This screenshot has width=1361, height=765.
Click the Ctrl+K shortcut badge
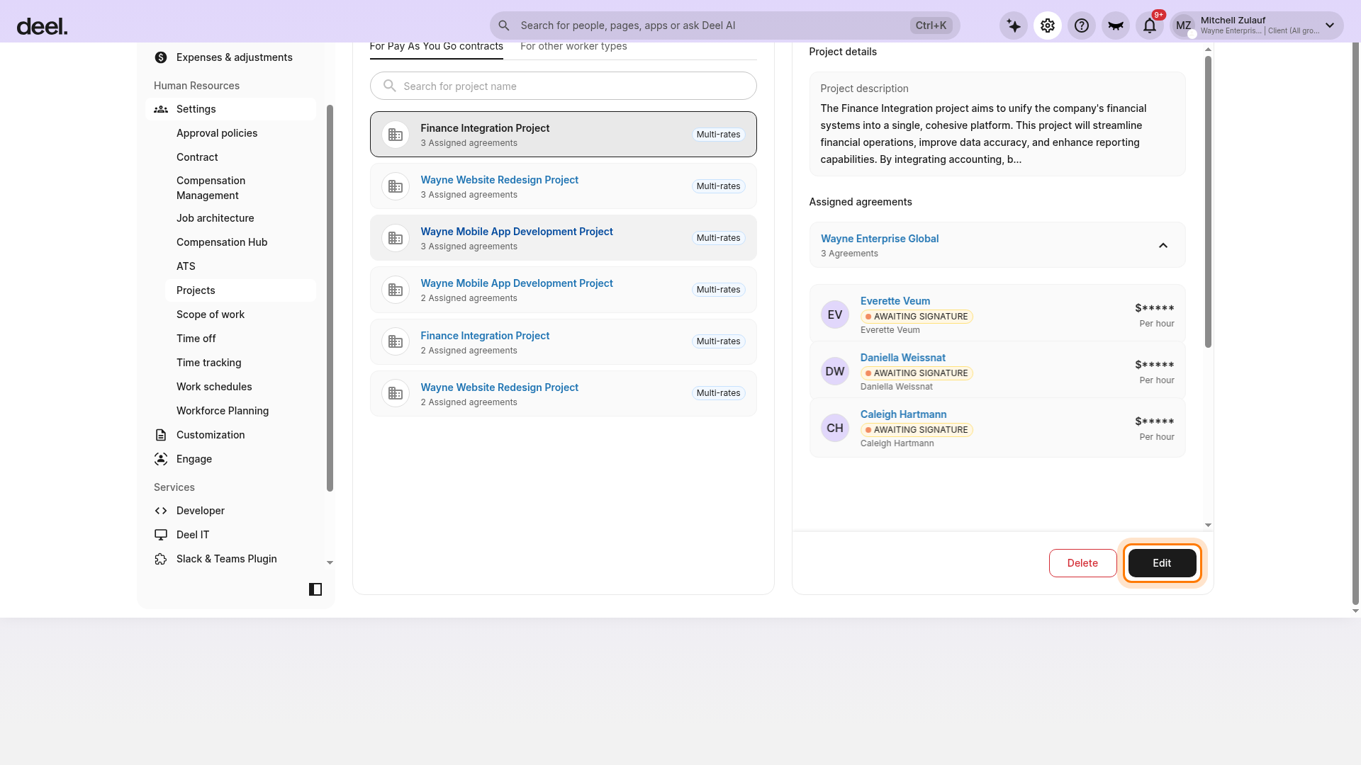coord(931,25)
